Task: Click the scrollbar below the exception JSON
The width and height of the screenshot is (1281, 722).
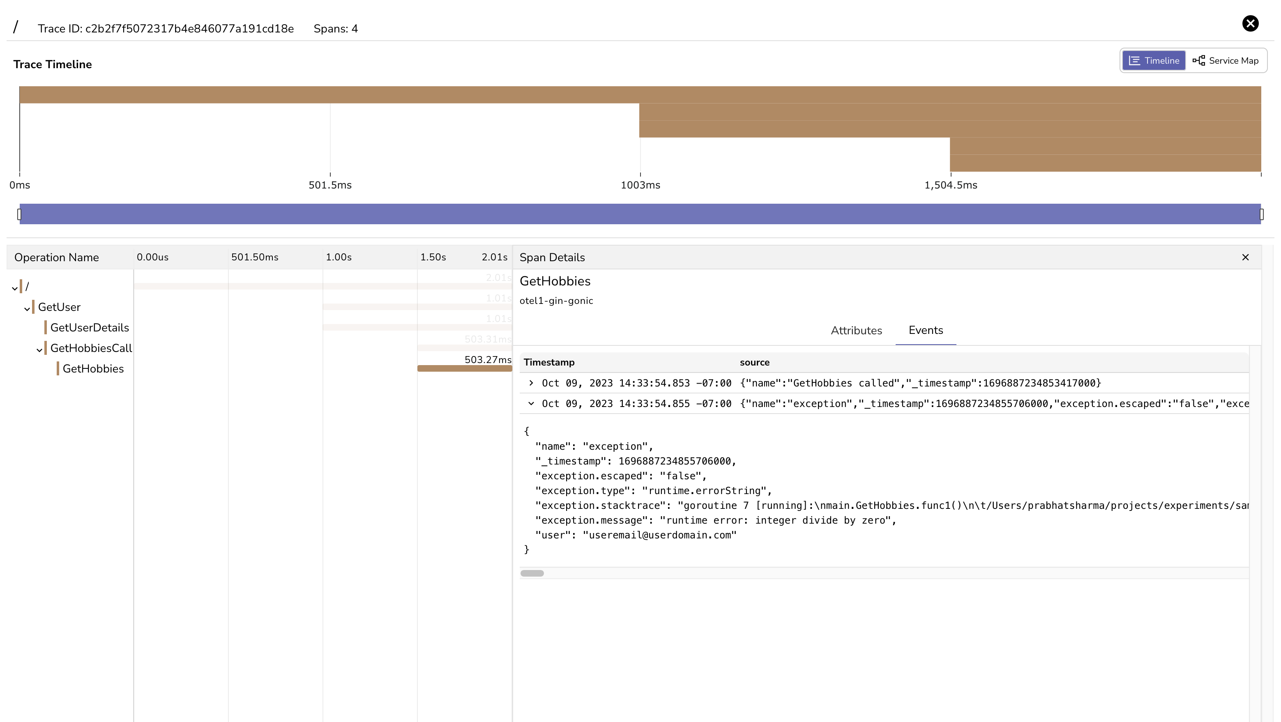Action: click(x=532, y=573)
